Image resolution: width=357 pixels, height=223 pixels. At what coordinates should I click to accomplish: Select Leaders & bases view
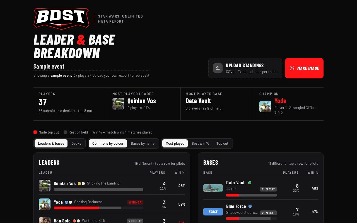51,143
